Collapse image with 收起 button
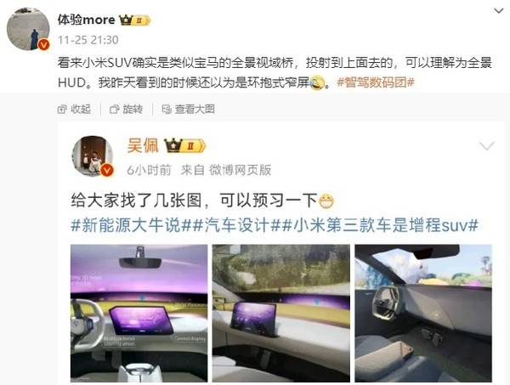This screenshot has height=385, width=510. click(74, 110)
